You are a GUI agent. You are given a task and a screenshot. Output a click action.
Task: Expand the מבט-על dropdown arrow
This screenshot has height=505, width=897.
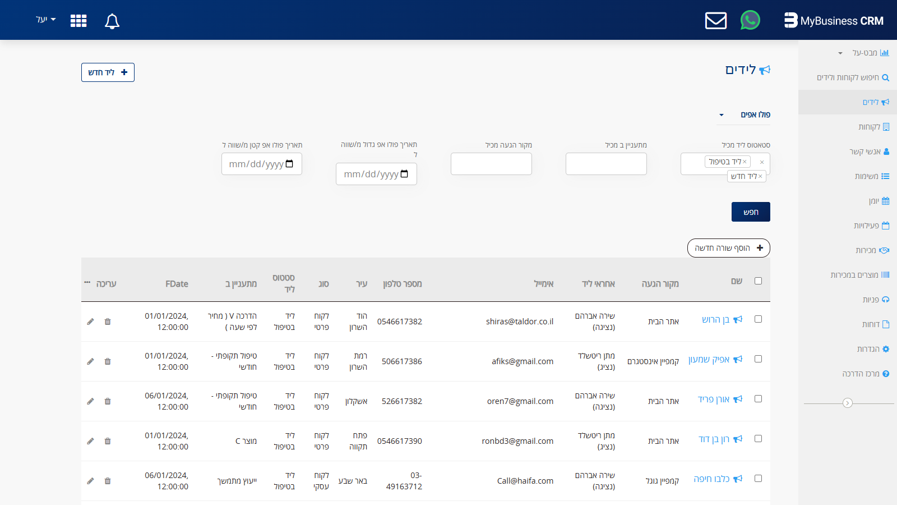(x=840, y=53)
